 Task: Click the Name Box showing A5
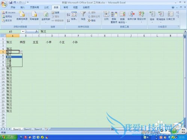click(x=10, y=31)
